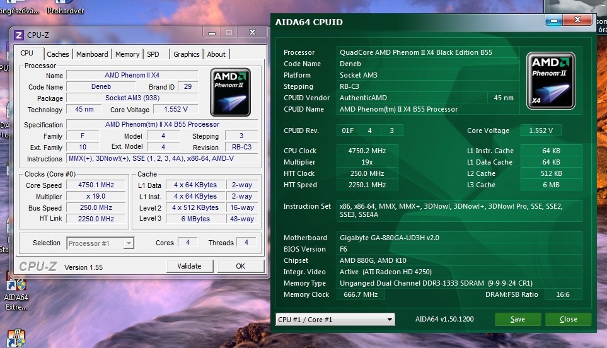Click the Validate button in CPU-Z
Viewport: 607px width, 348px height.
tap(189, 266)
